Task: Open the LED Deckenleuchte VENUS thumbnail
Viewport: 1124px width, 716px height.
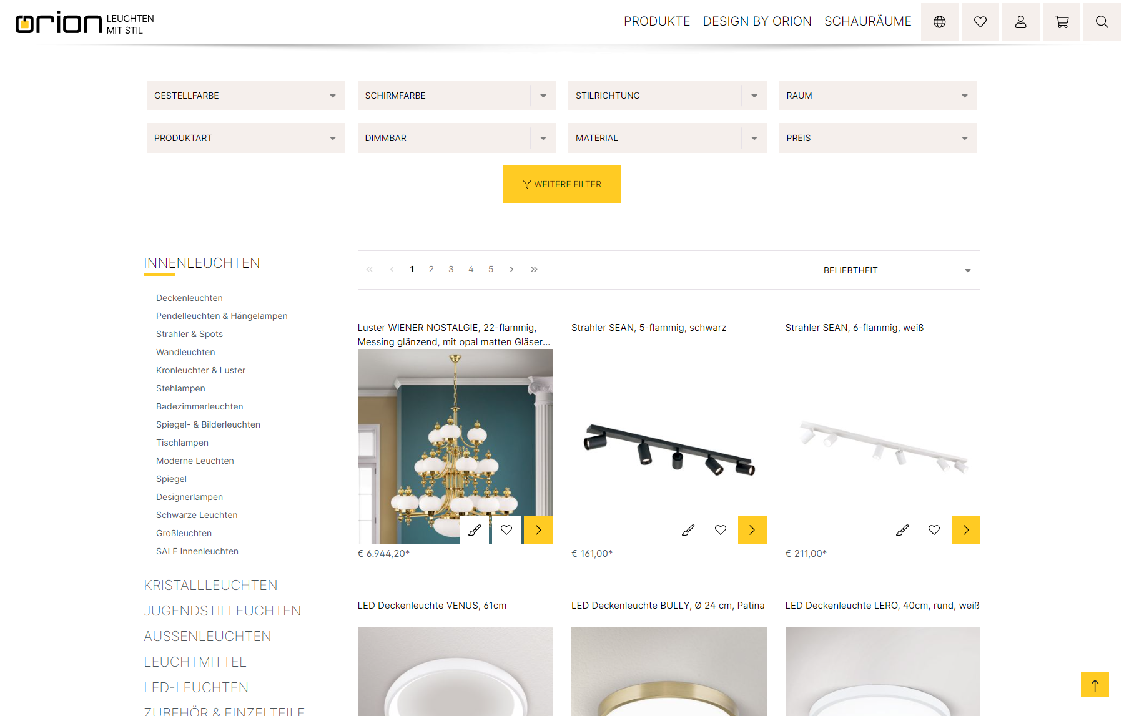Action: [455, 671]
